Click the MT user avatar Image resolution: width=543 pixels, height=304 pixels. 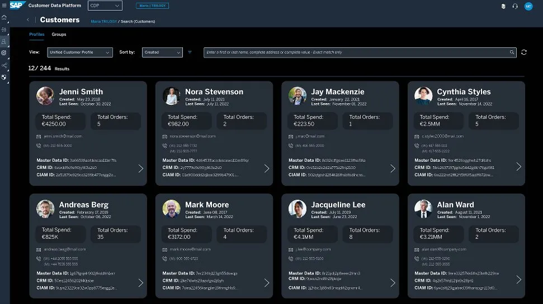tap(528, 6)
